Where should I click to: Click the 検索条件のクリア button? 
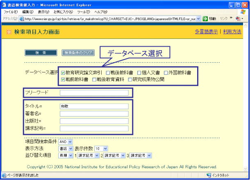click(78, 53)
